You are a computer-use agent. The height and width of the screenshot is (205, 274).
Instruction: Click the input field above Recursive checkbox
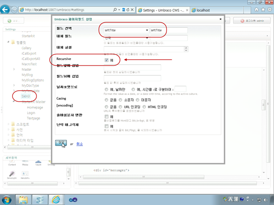coord(144,49)
